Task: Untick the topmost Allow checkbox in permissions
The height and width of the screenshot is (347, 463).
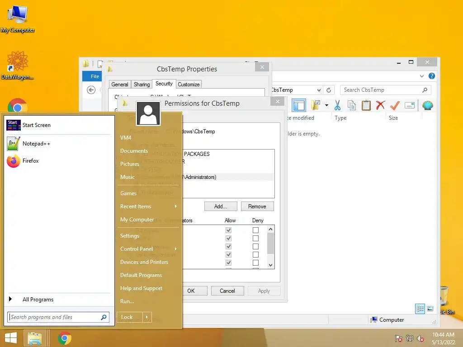Action: coord(228,230)
